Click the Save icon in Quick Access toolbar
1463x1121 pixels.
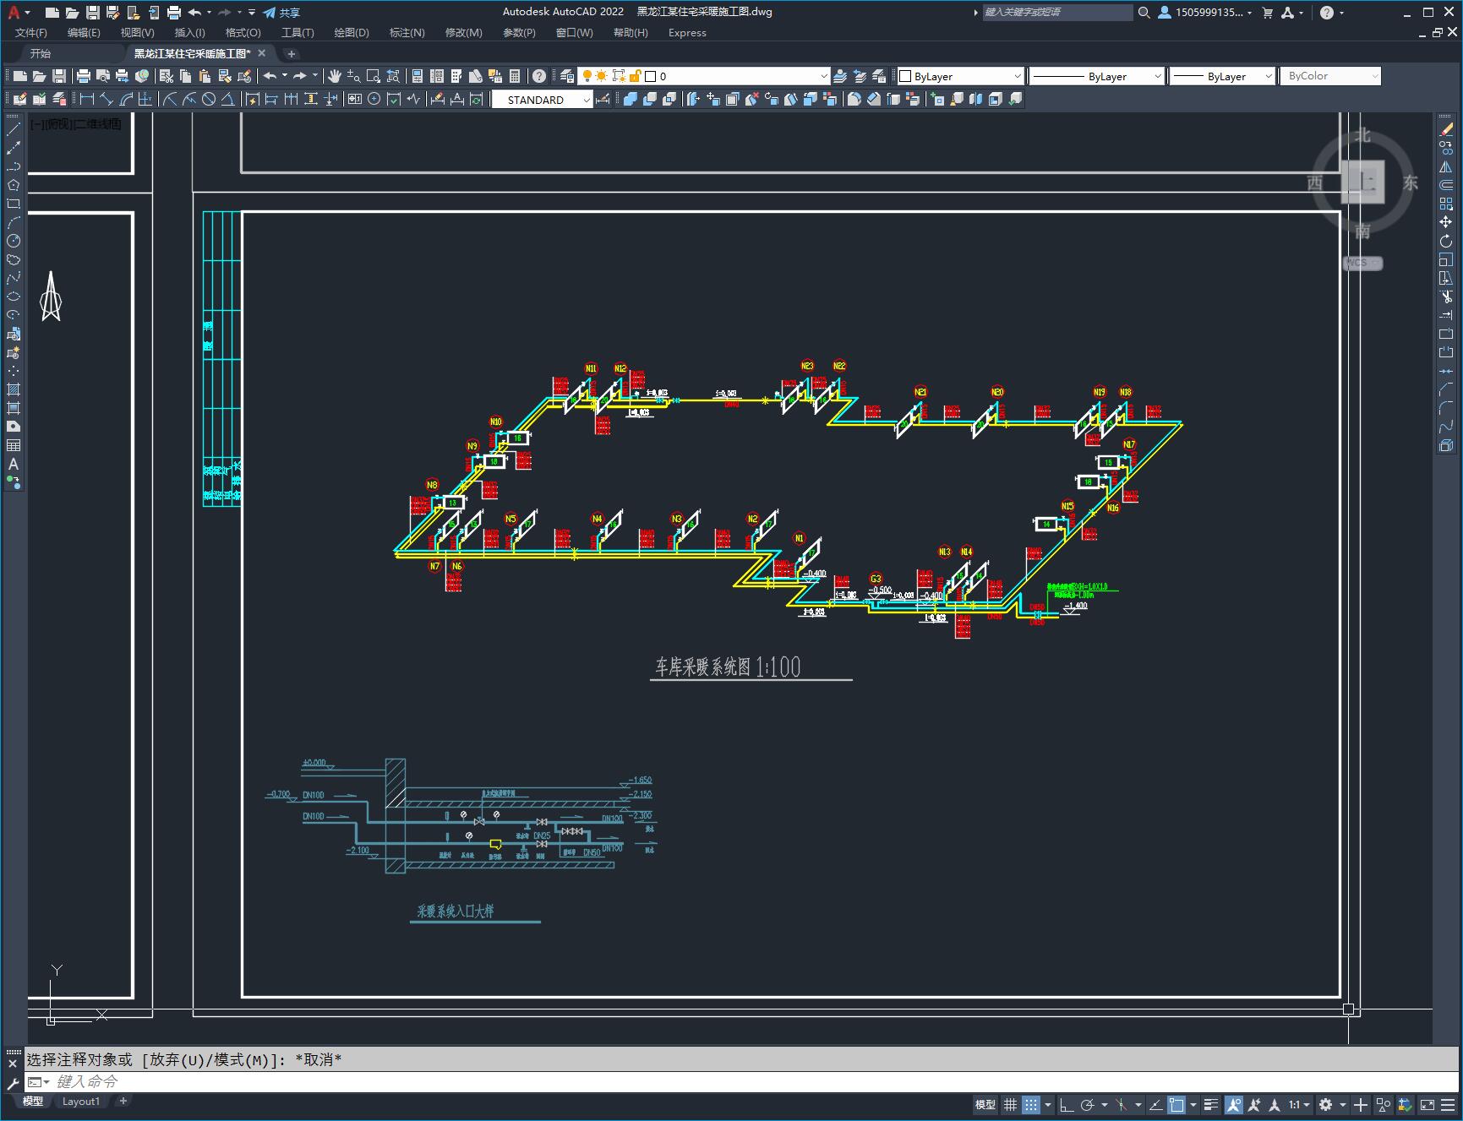[x=93, y=12]
